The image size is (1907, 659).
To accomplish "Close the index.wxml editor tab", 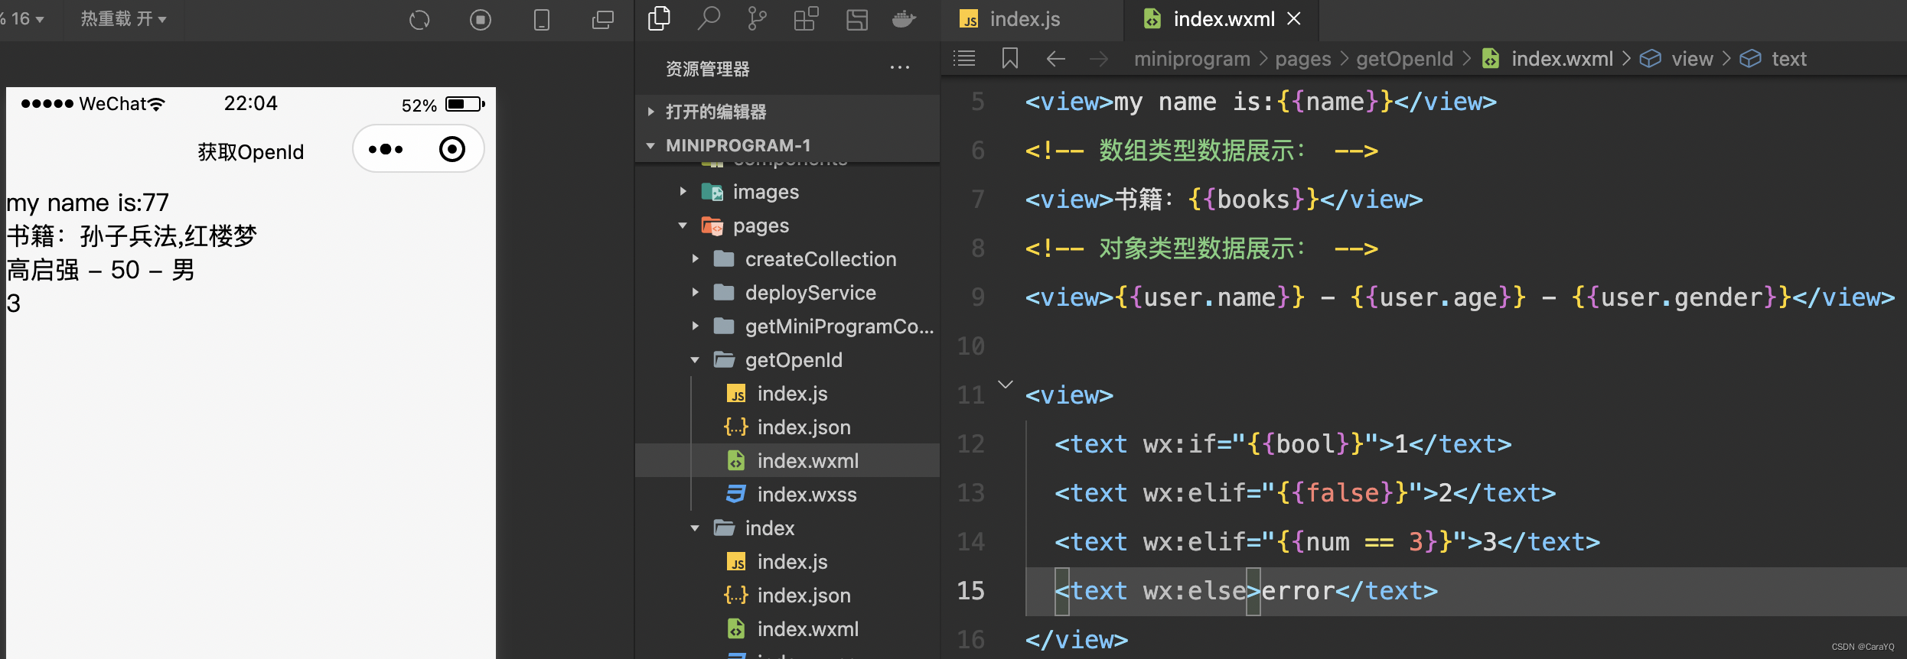I will pos(1294,18).
